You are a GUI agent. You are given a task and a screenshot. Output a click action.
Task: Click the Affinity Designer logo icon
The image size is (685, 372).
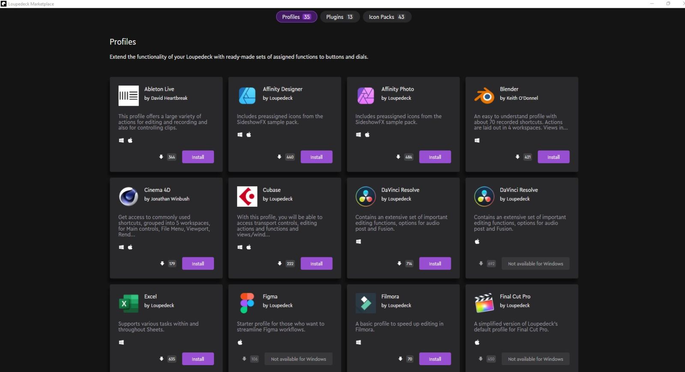[247, 95]
